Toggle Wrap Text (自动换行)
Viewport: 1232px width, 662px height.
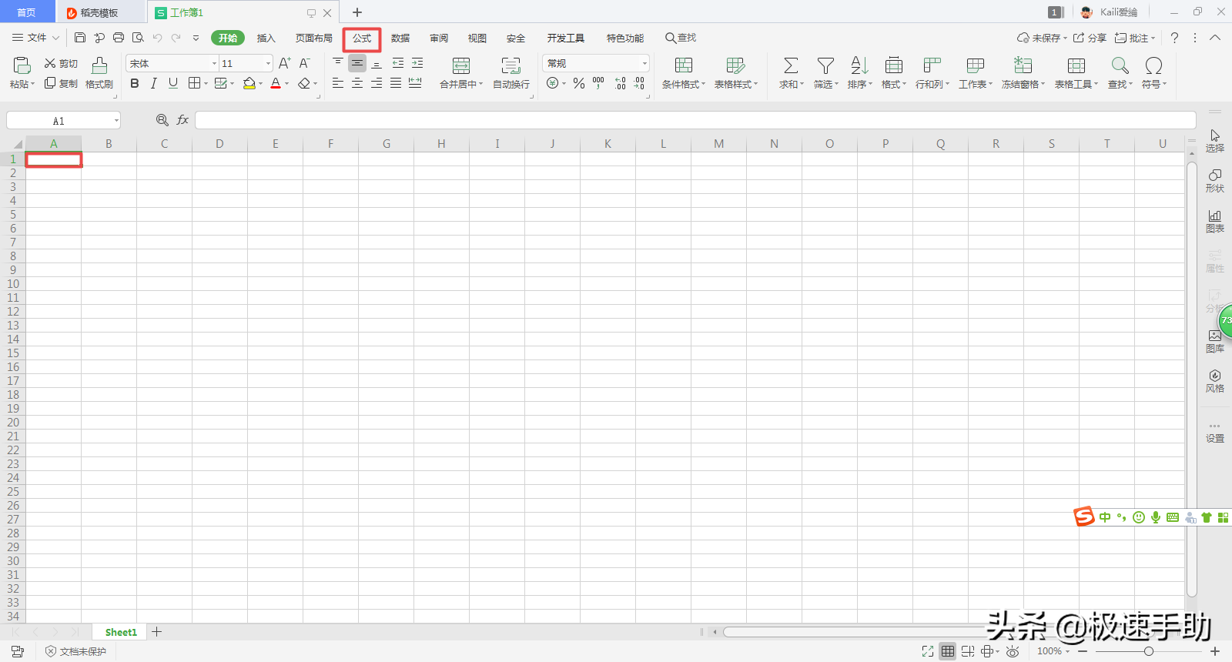pos(511,73)
